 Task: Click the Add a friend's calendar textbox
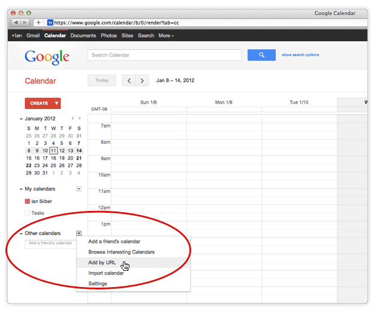pyautogui.click(x=50, y=243)
